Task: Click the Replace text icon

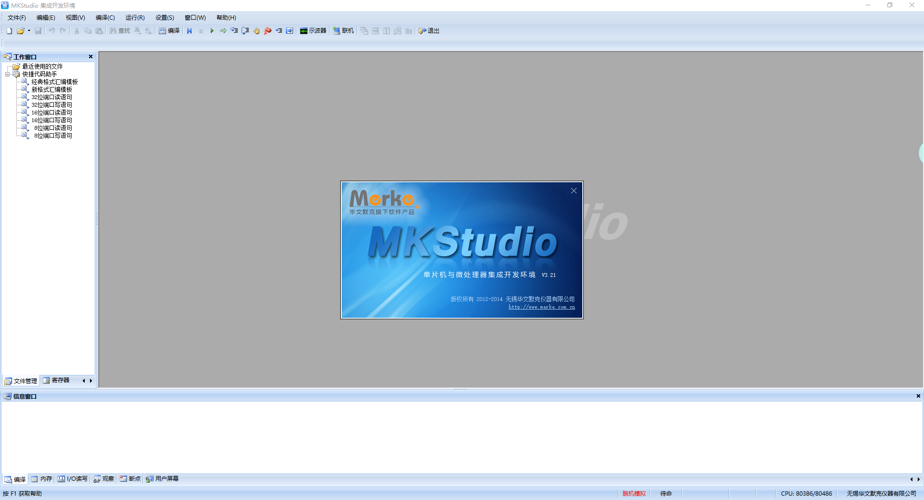Action: [x=149, y=31]
